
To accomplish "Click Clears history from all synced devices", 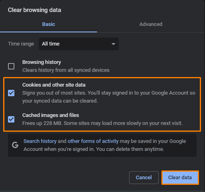I will (x=66, y=70).
